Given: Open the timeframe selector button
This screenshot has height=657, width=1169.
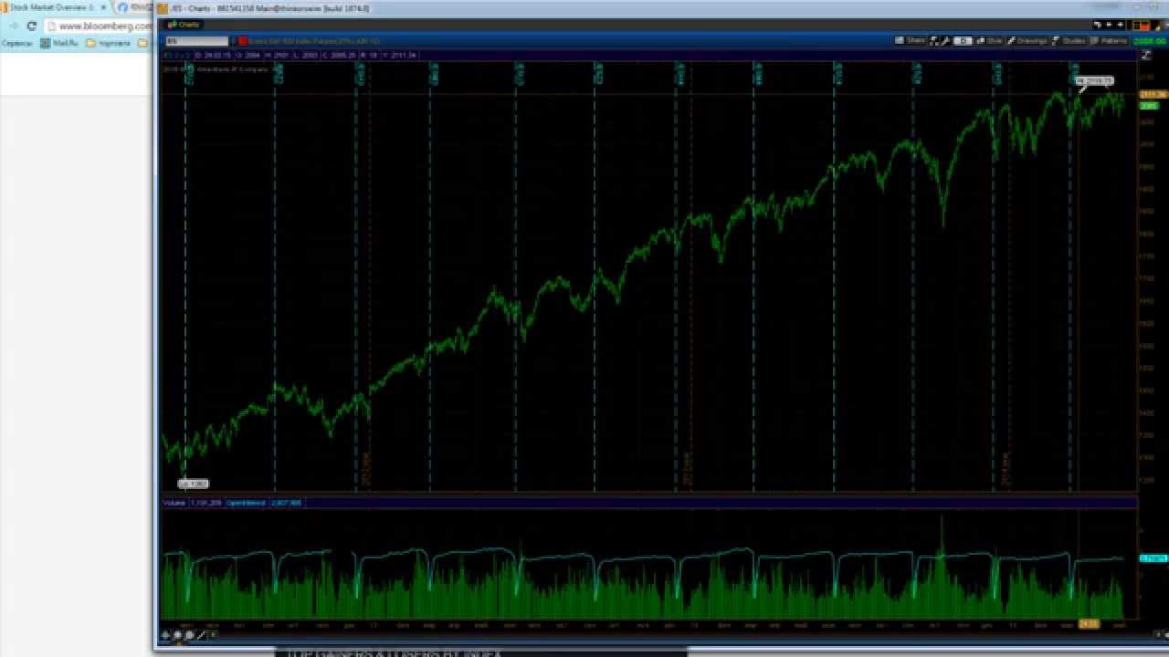Looking at the screenshot, I should 963,41.
